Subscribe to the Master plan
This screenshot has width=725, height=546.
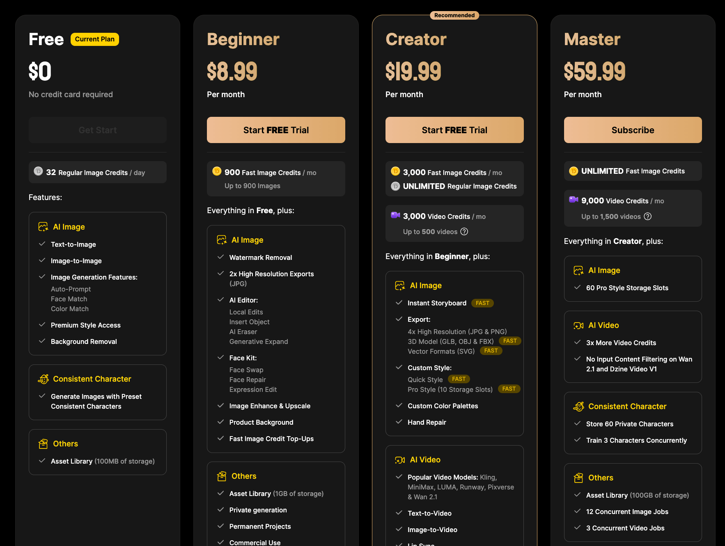633,130
